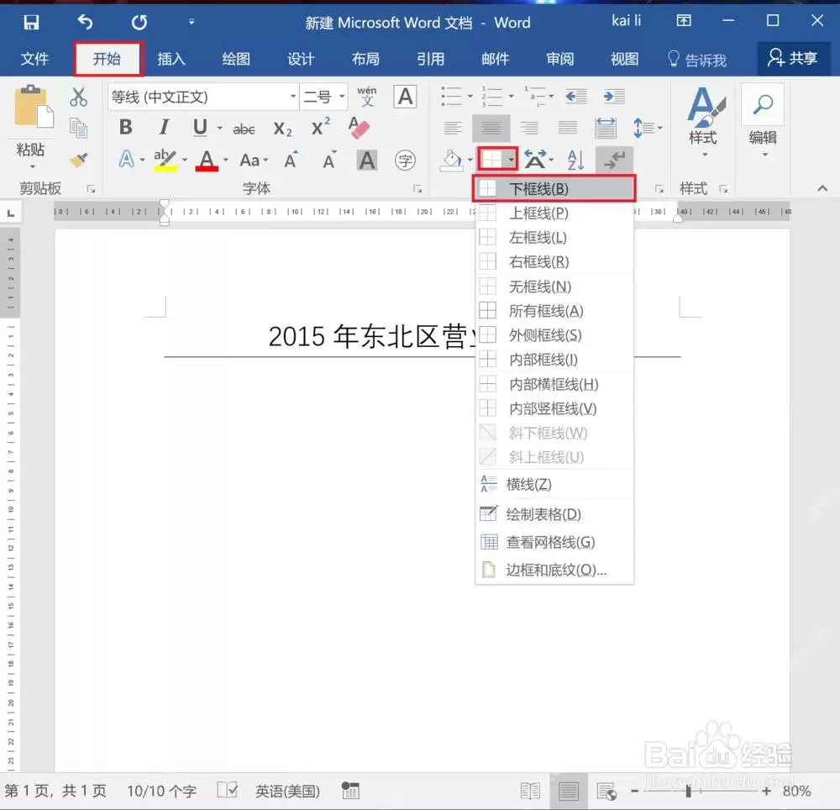Open the 编辑 find magnifier icon
This screenshot has width=840, height=810.
click(763, 105)
